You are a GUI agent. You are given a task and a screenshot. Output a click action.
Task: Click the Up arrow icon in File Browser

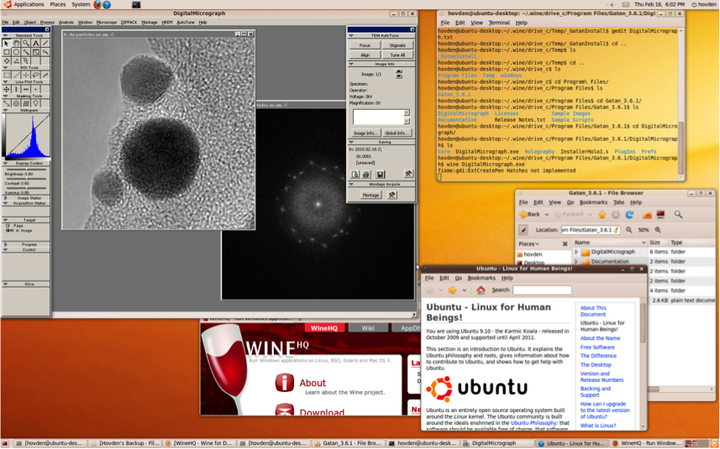pos(602,214)
